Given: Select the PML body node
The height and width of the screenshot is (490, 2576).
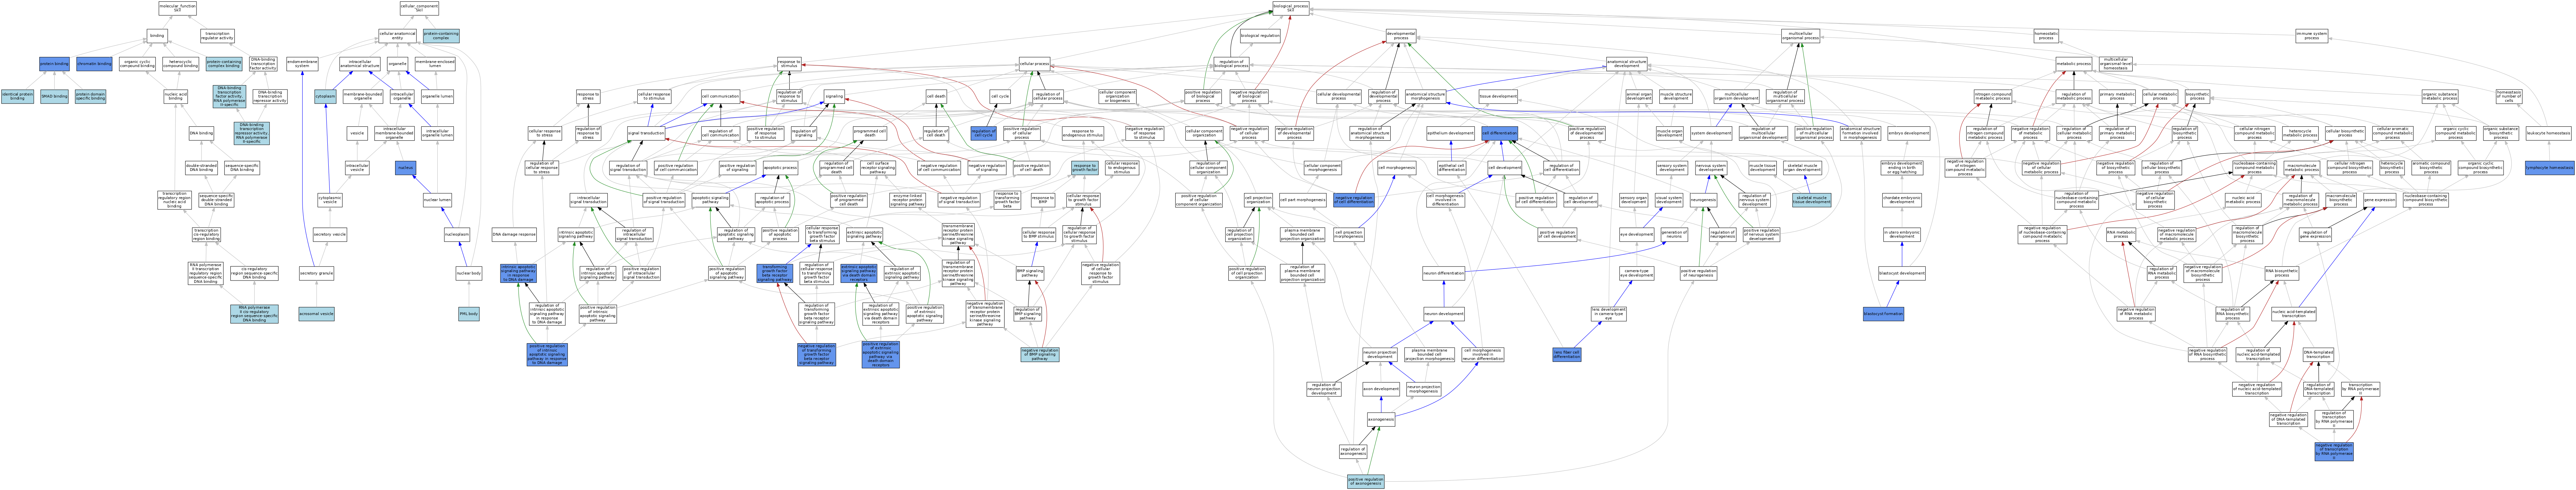Looking at the screenshot, I should (469, 314).
